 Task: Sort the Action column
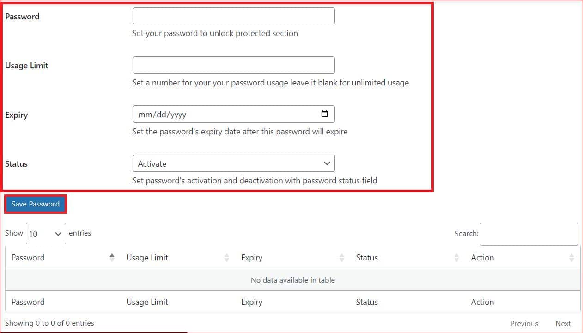tap(571, 257)
